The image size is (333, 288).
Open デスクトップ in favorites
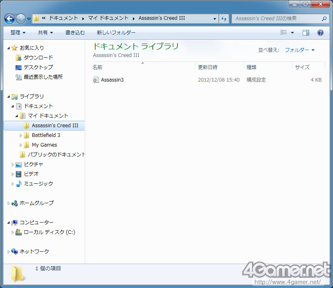tap(38, 67)
